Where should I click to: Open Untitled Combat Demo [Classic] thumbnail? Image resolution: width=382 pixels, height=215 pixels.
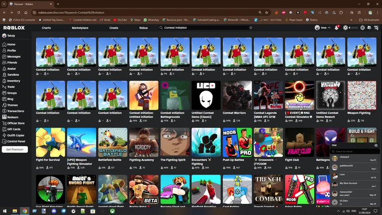point(206,95)
